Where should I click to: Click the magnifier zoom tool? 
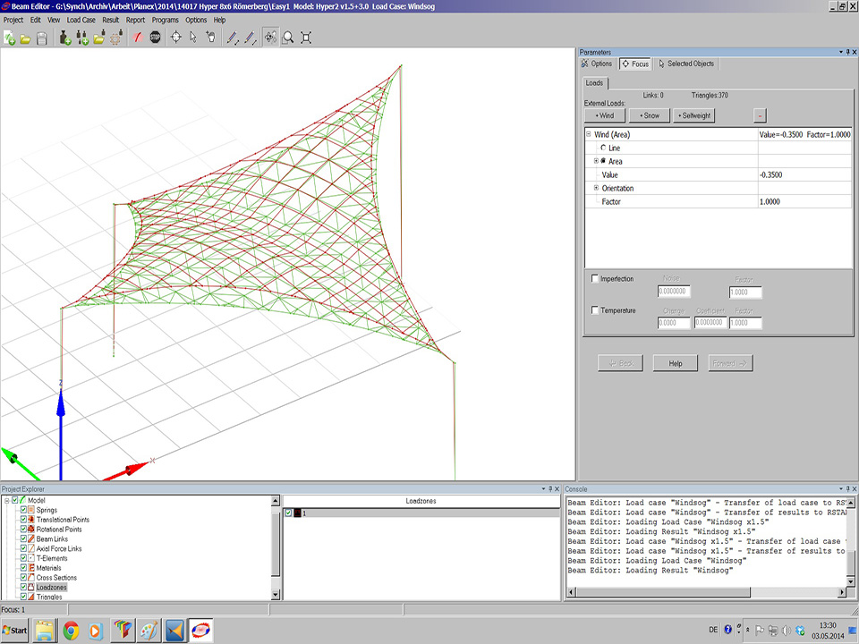tap(288, 38)
